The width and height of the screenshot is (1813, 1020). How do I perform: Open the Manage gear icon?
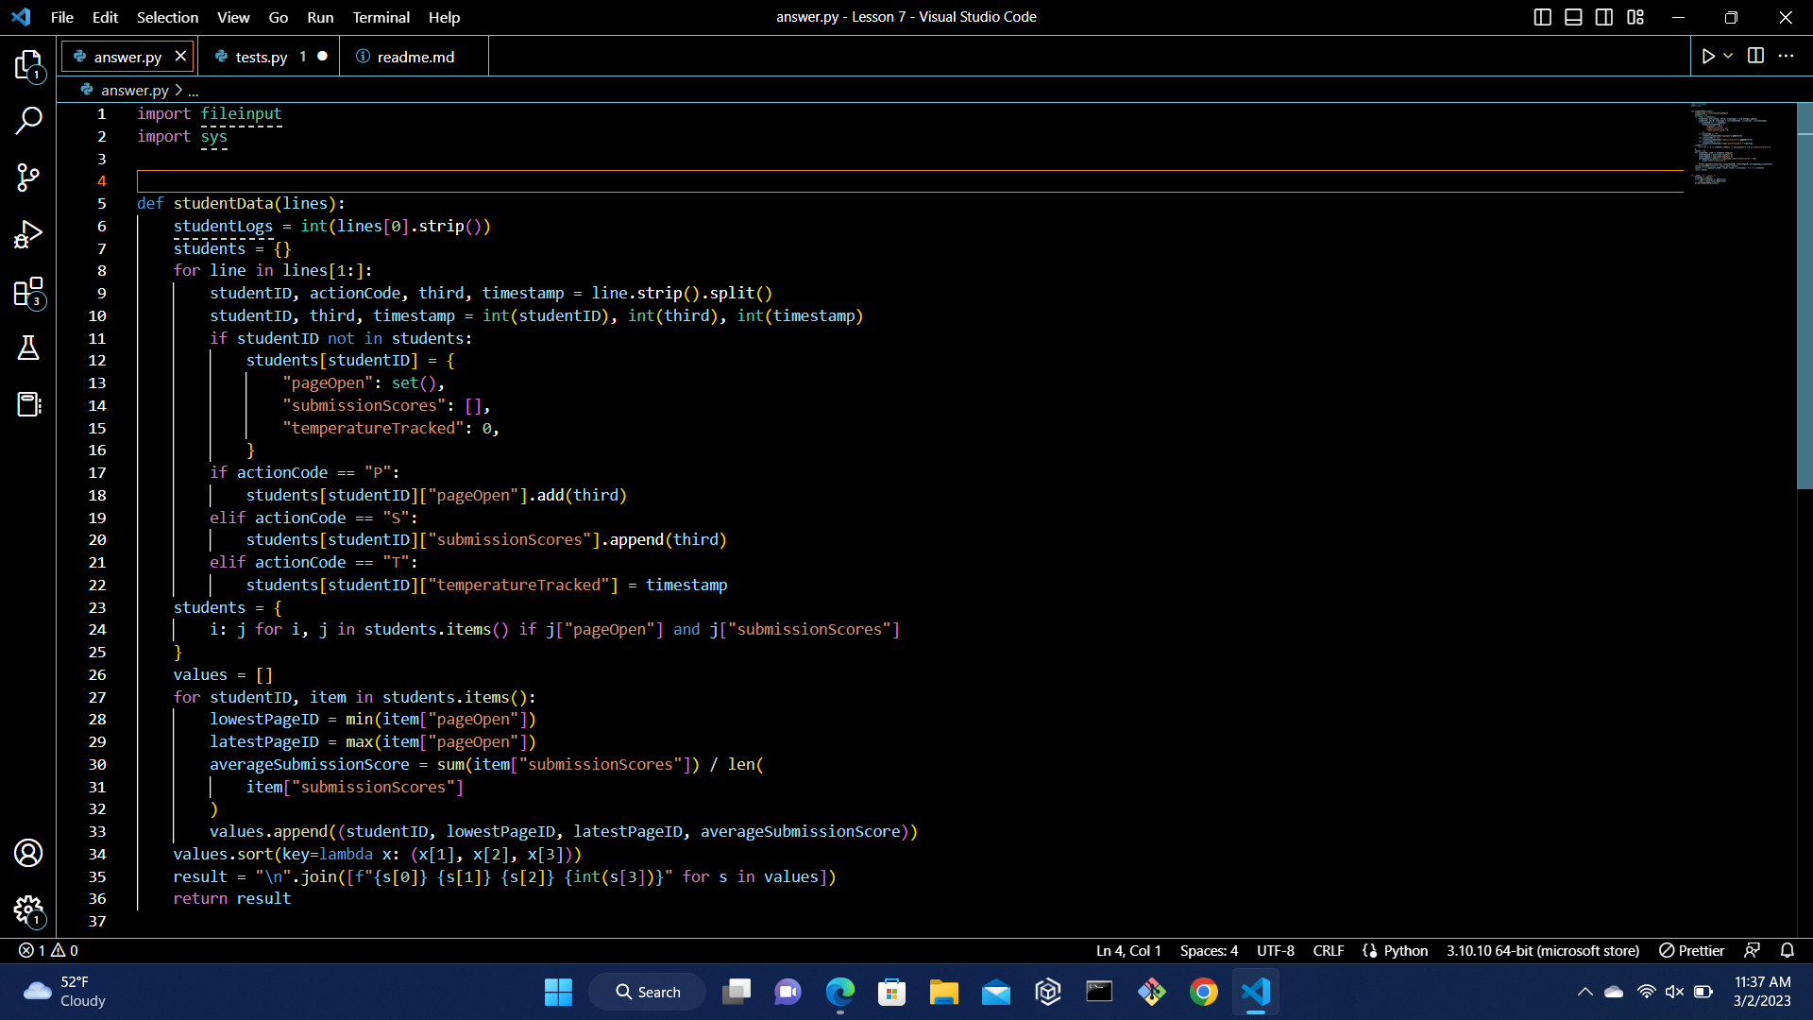28,909
